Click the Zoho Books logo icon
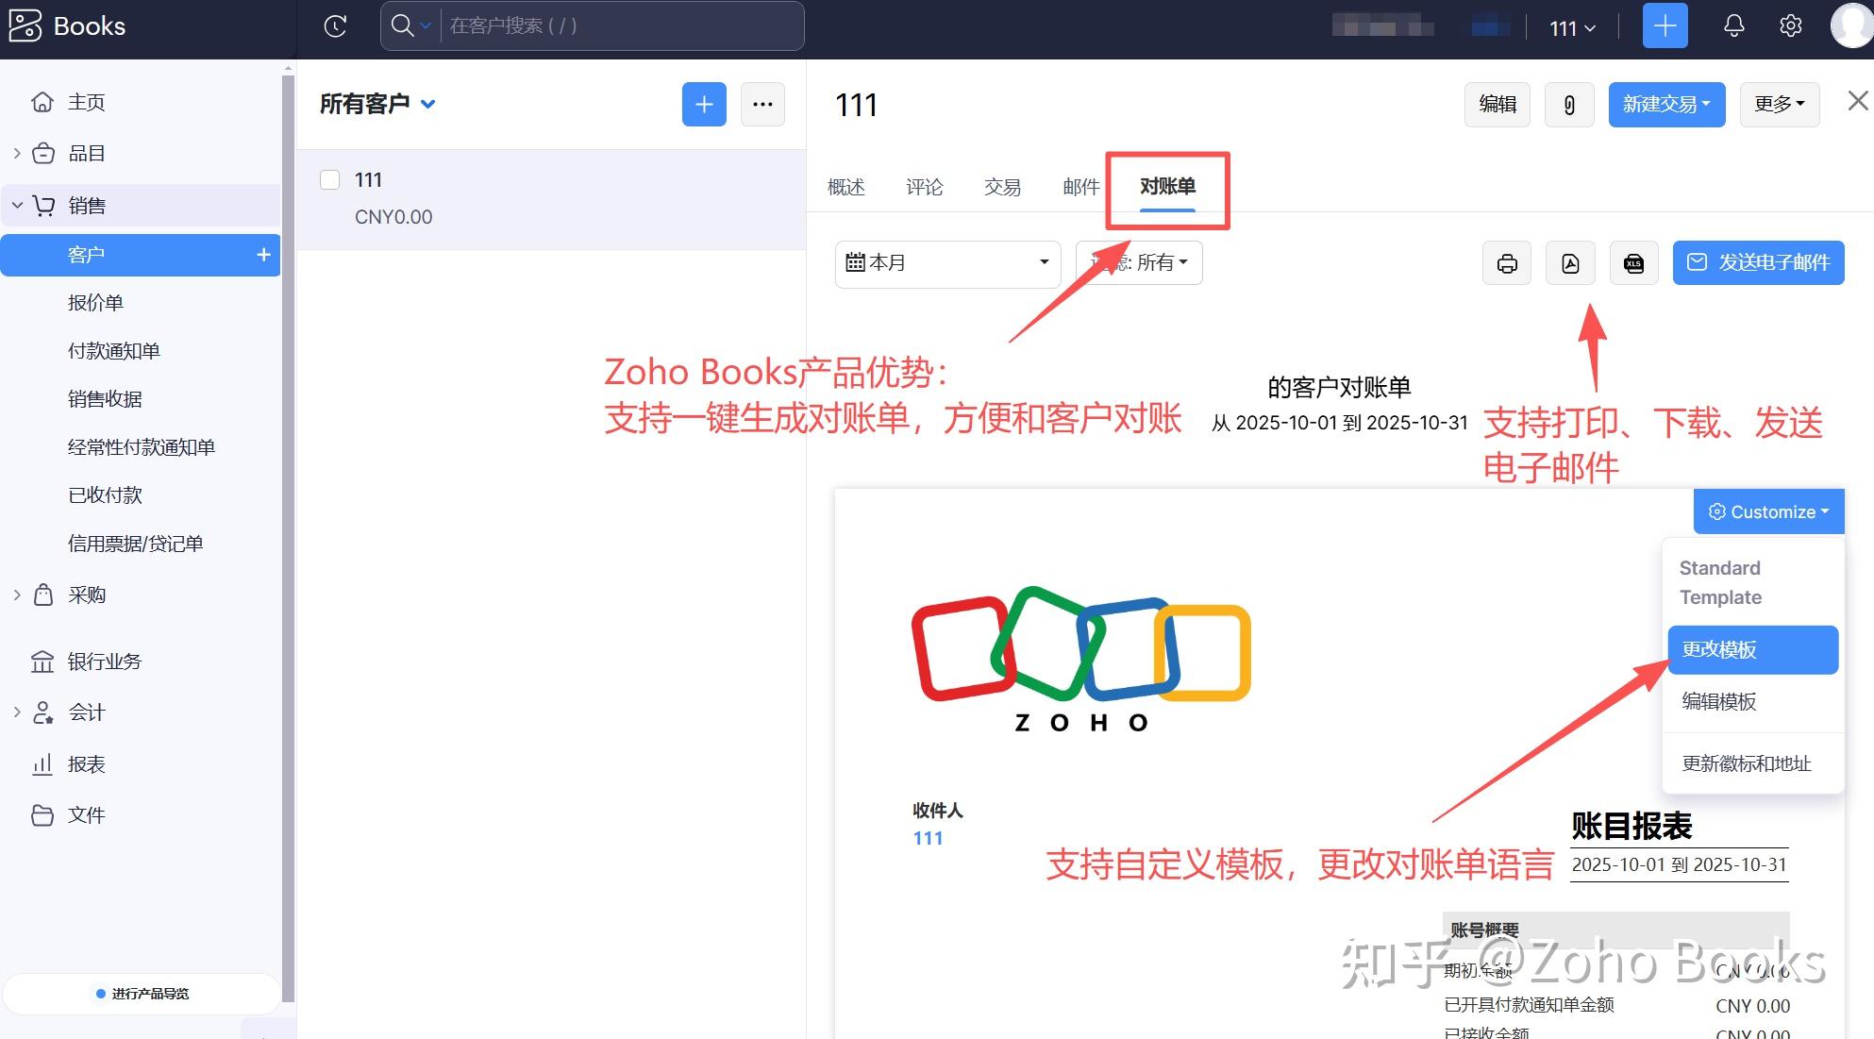 point(25,25)
